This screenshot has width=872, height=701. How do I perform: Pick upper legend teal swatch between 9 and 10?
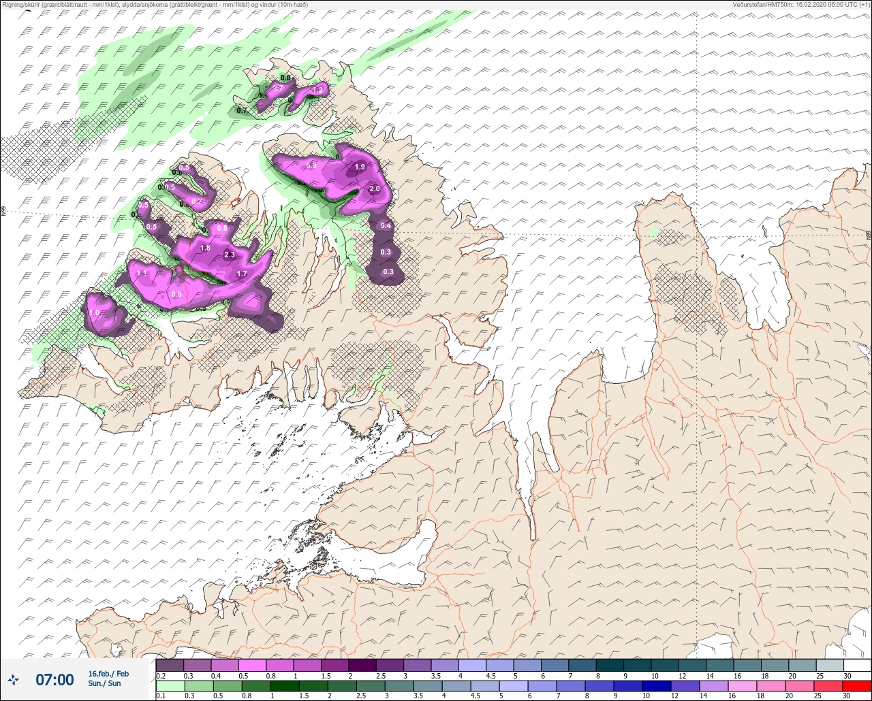click(x=637, y=665)
